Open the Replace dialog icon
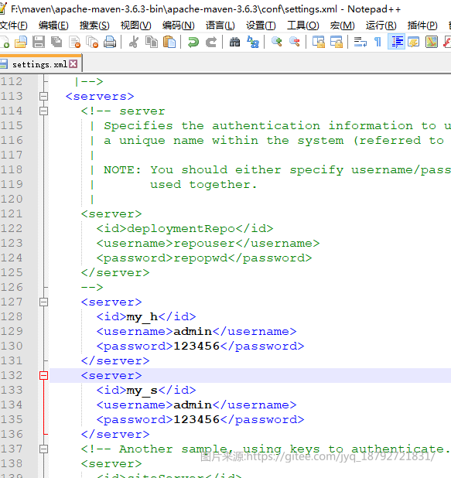The height and width of the screenshot is (478, 451). 253,42
